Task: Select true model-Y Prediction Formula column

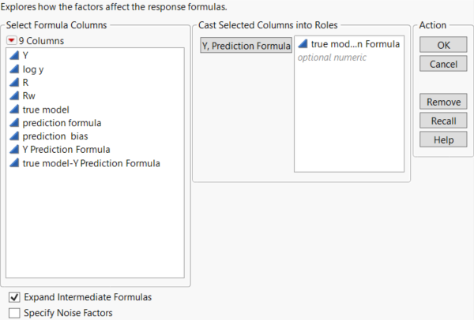Action: pos(91,163)
